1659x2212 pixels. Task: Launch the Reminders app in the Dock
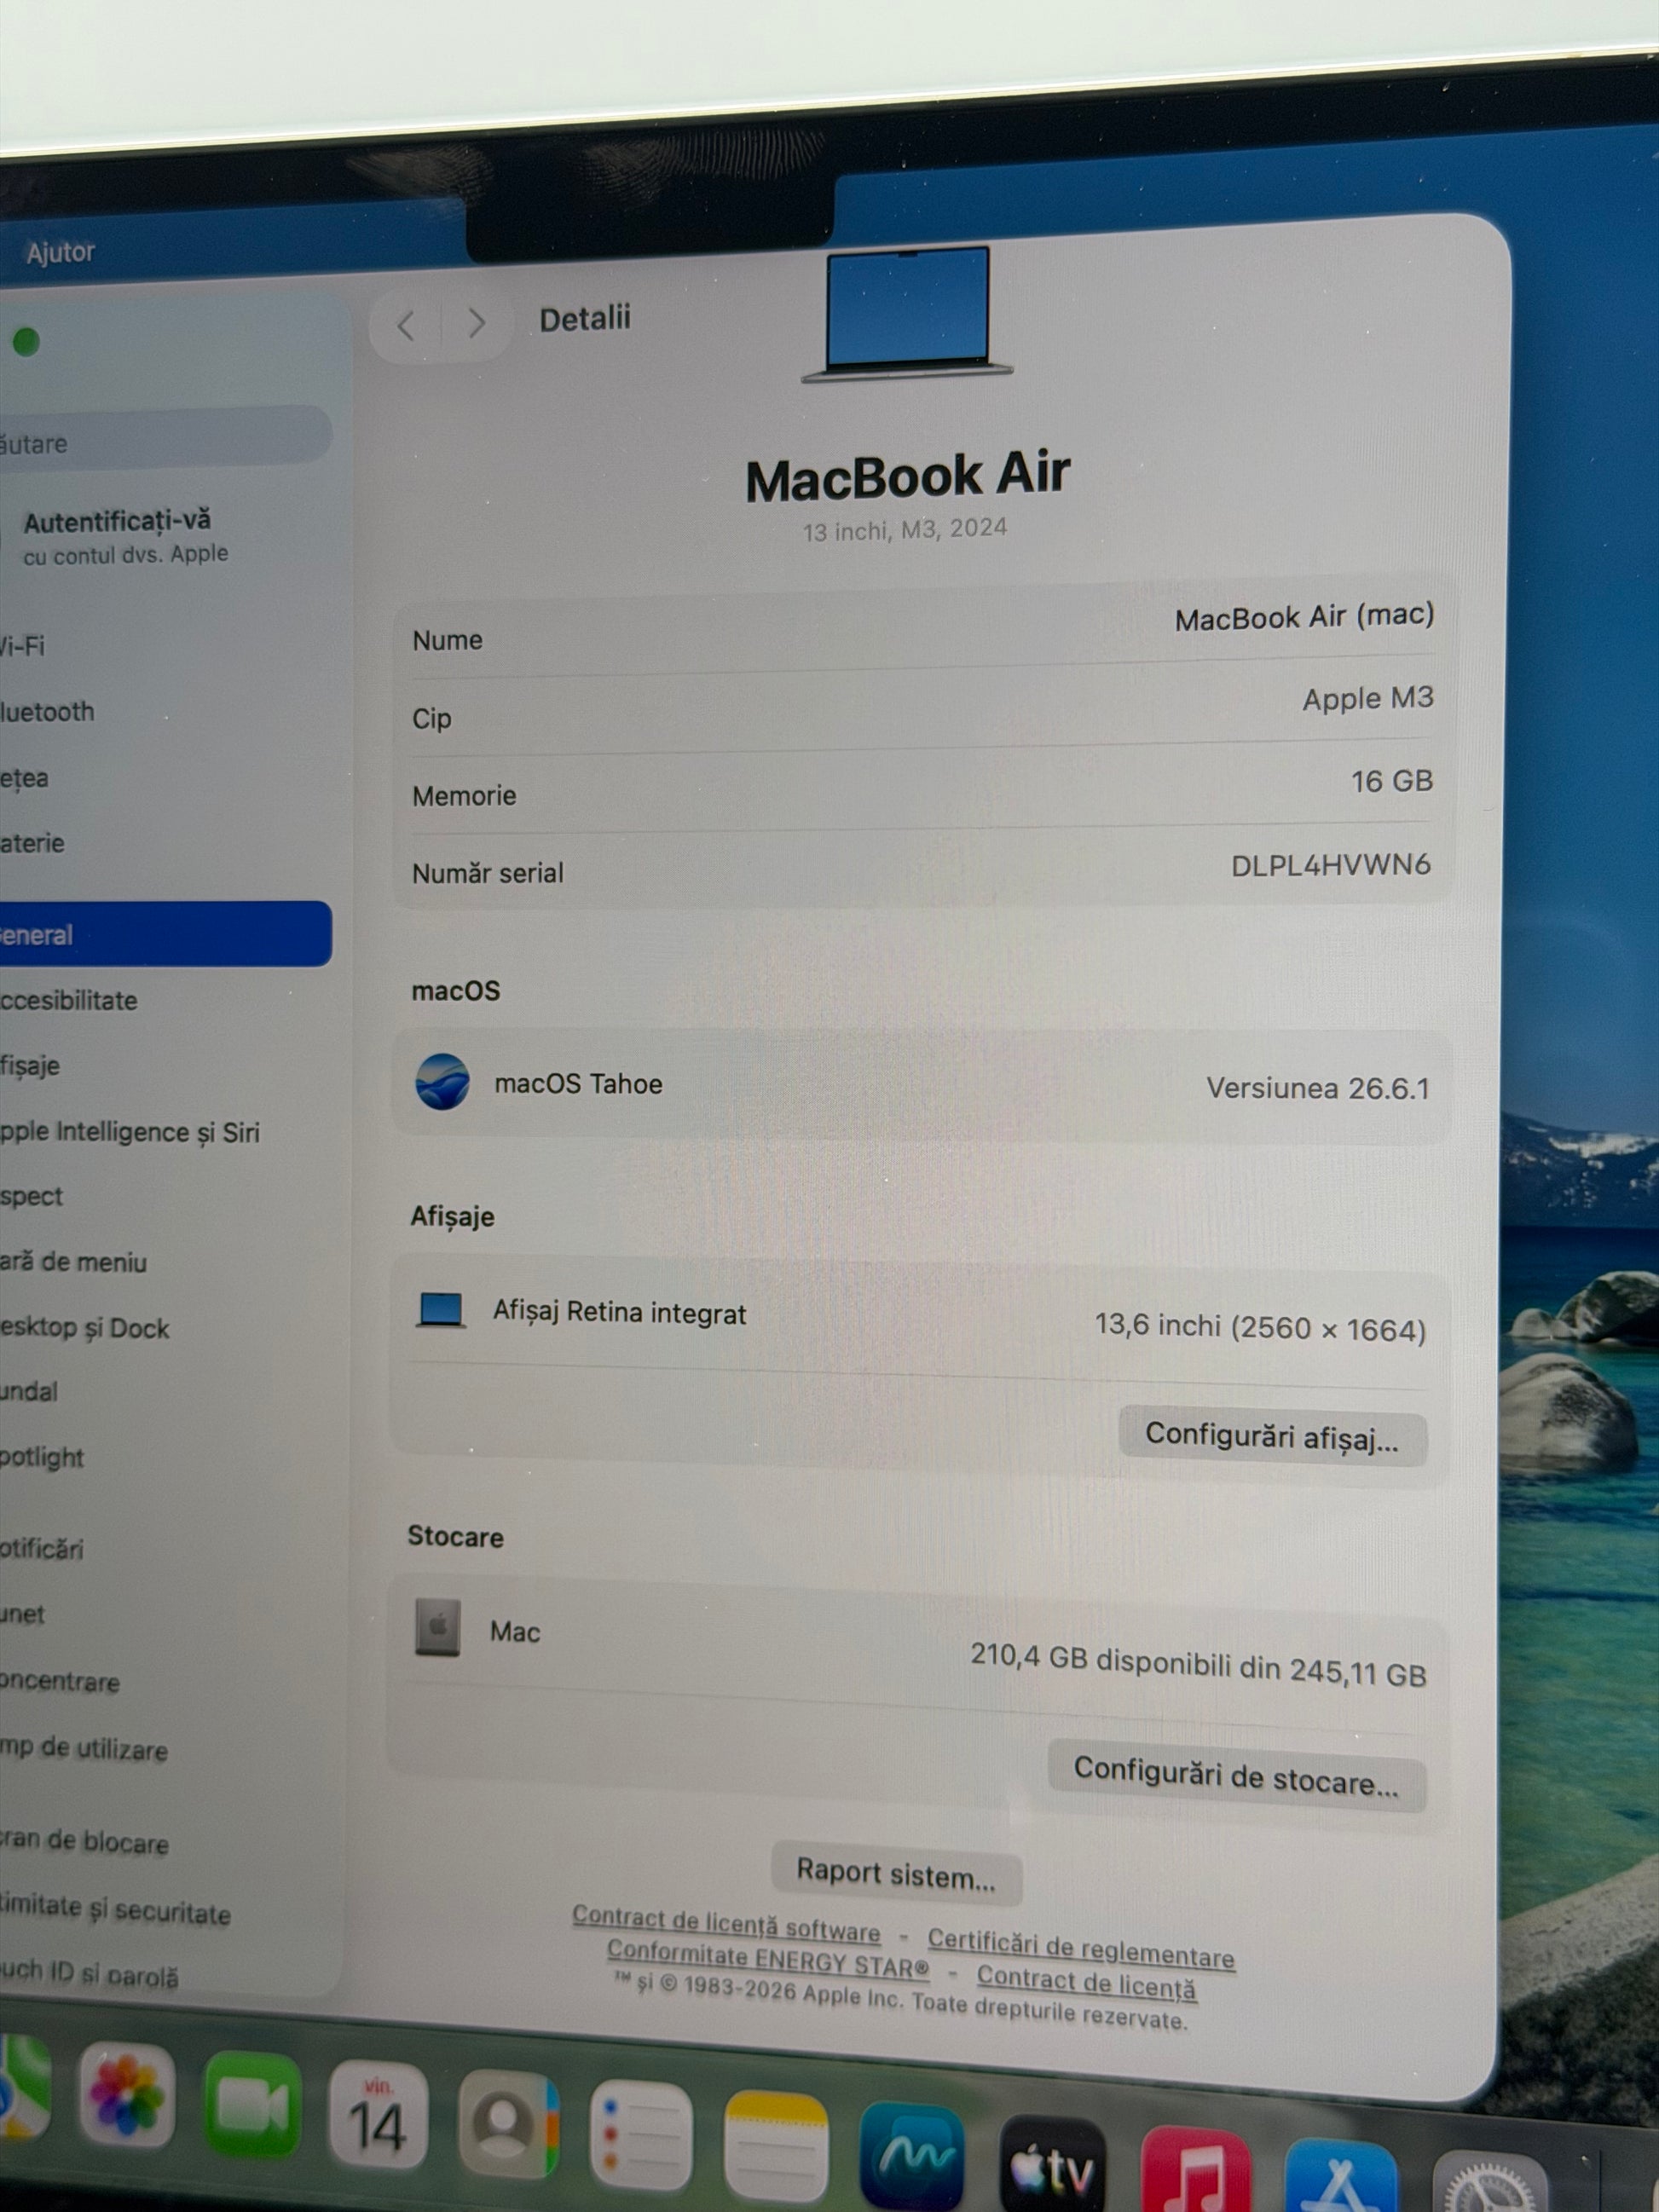point(641,2134)
